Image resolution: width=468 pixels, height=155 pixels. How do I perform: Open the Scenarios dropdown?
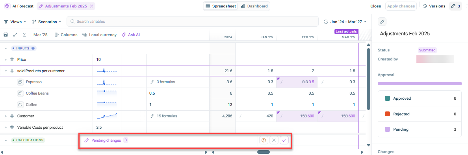(x=46, y=22)
